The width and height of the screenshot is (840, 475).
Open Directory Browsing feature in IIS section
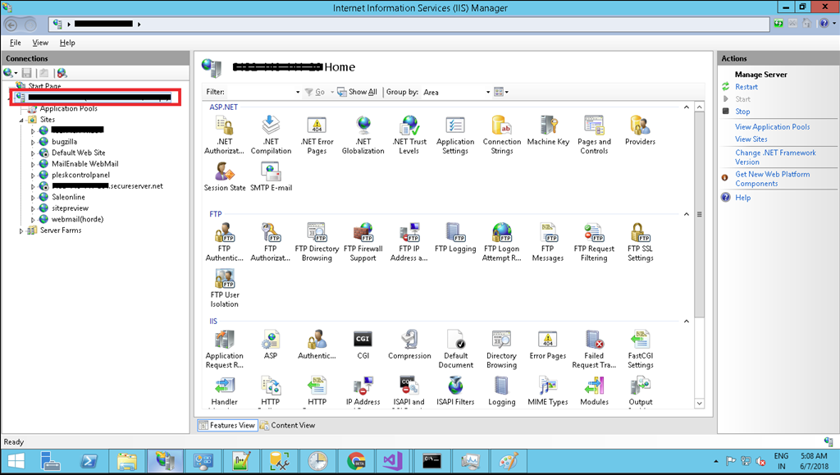(501, 349)
